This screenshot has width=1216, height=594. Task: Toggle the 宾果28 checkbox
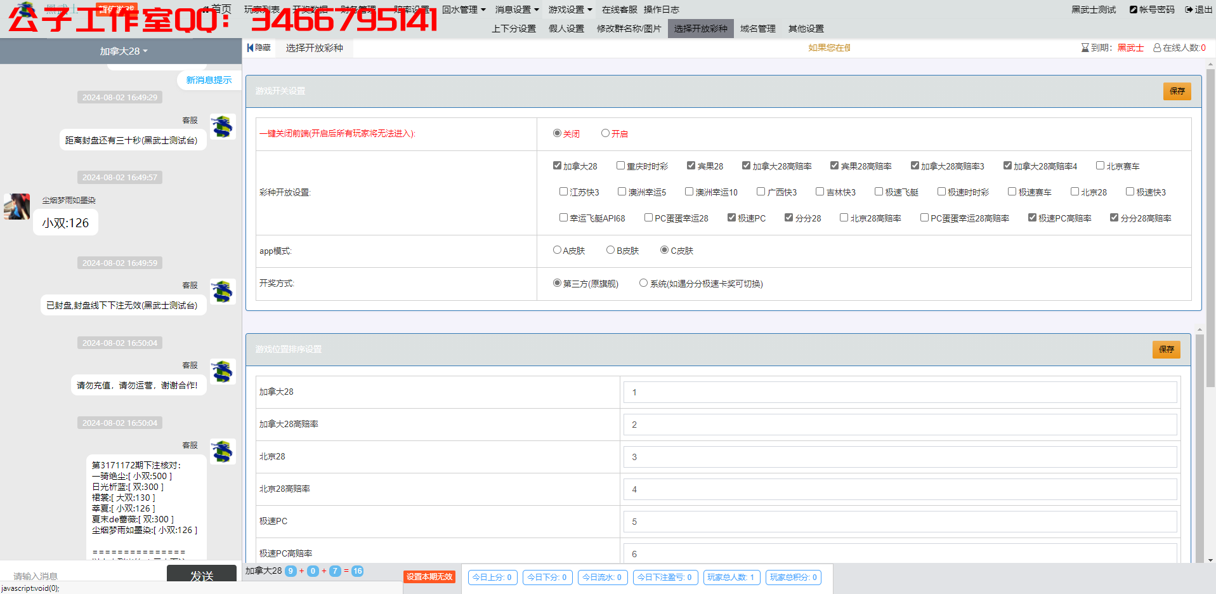click(x=691, y=166)
